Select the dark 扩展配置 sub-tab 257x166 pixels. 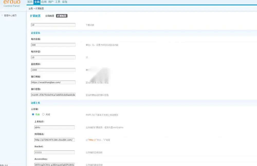tap(62, 16)
